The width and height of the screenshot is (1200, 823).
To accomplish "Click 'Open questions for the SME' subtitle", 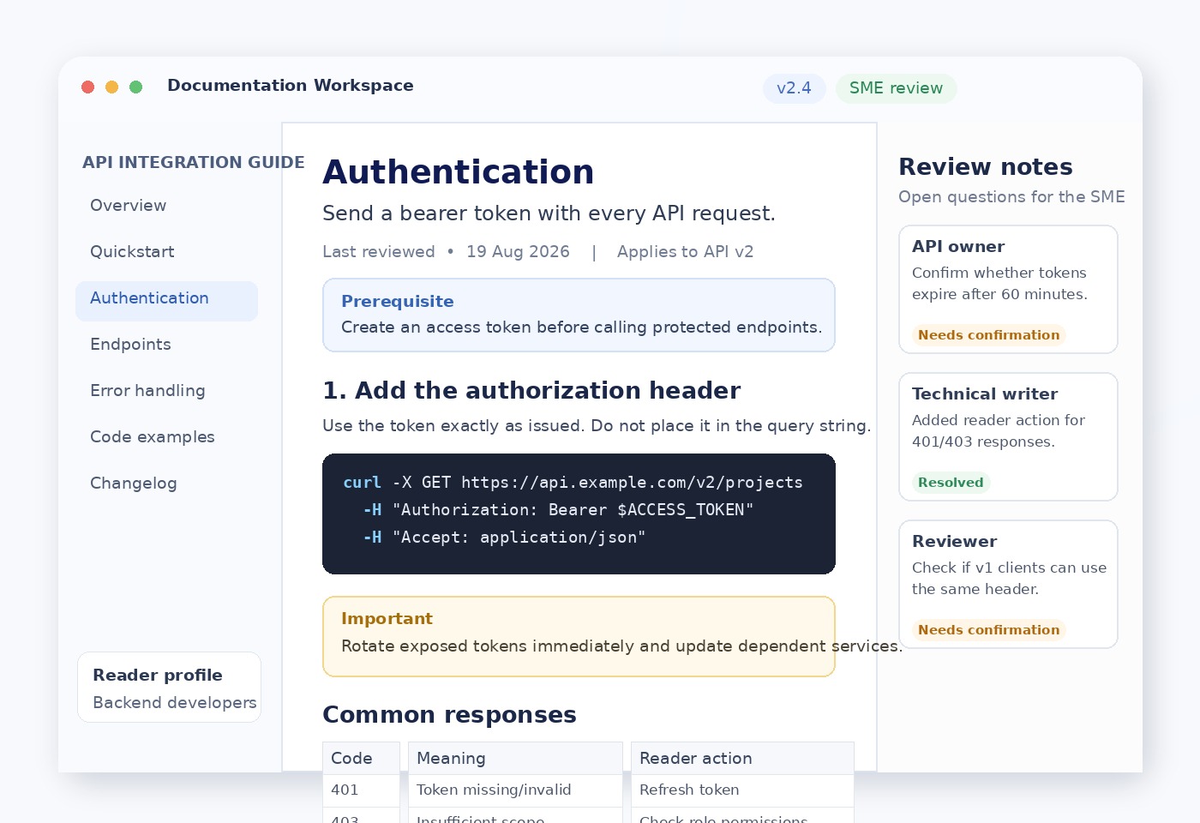I will tap(1011, 197).
